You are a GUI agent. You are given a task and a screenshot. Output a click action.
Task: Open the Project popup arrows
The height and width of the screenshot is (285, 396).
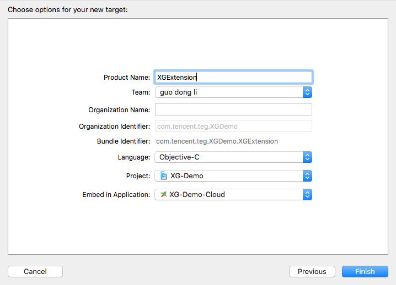click(x=308, y=176)
